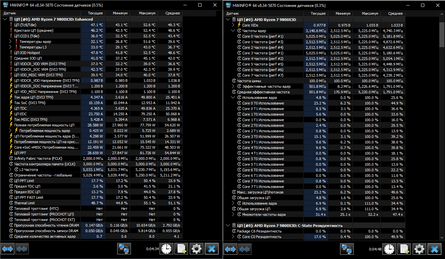Collapse the Частоты ядер tree node
445x259 pixels.
[233, 31]
